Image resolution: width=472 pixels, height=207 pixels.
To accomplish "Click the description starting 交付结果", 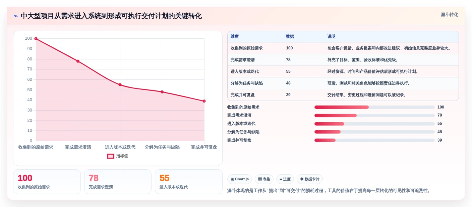I will [367, 95].
